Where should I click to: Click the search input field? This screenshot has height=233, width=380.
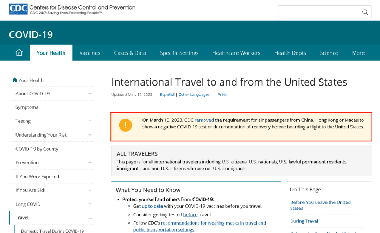[x=318, y=12]
